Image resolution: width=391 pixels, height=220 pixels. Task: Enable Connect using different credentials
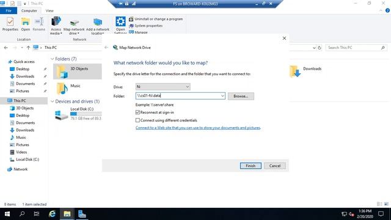tap(137, 120)
